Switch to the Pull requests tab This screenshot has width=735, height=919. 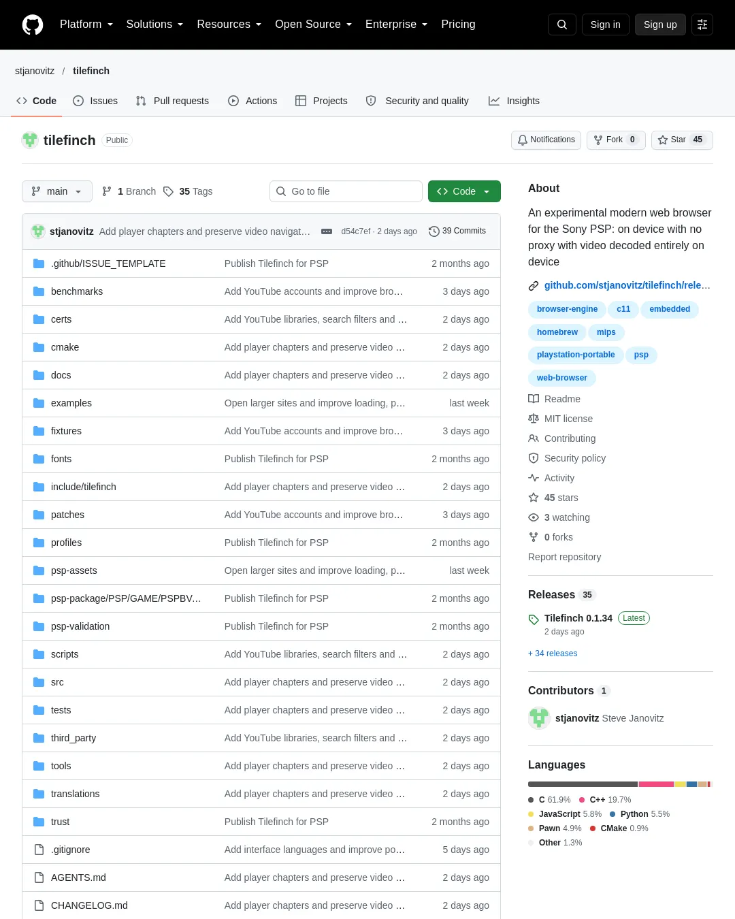(x=172, y=101)
